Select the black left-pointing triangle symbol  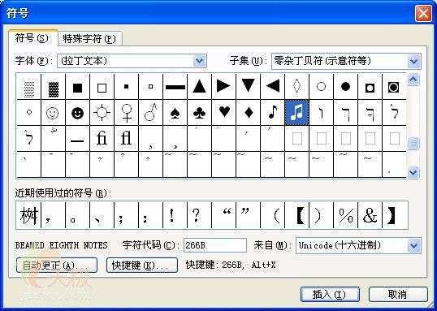pos(273,87)
